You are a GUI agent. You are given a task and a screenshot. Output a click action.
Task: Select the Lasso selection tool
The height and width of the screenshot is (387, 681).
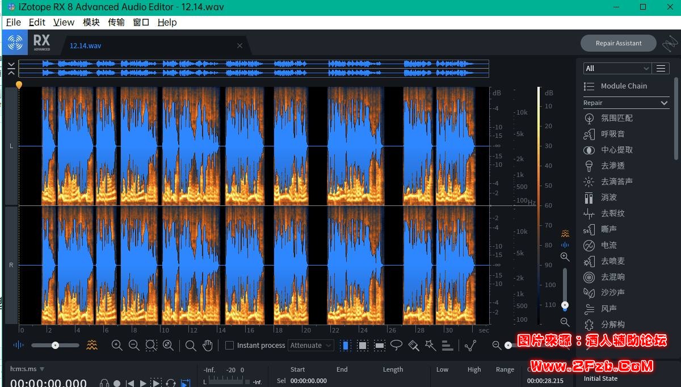tap(396, 345)
